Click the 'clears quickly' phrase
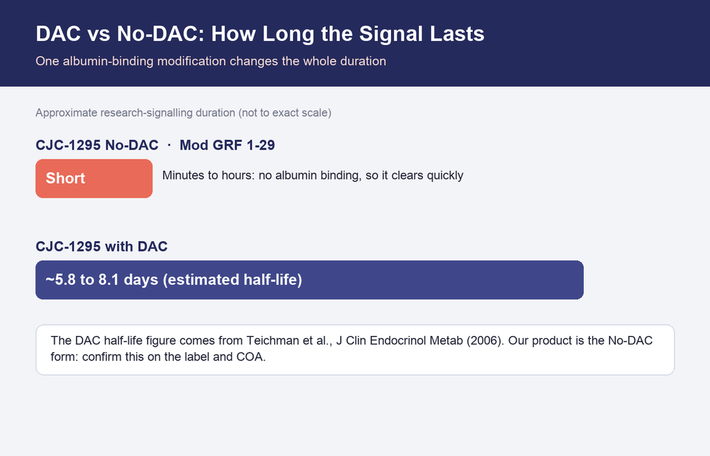The height and width of the screenshot is (456, 710). [x=427, y=175]
